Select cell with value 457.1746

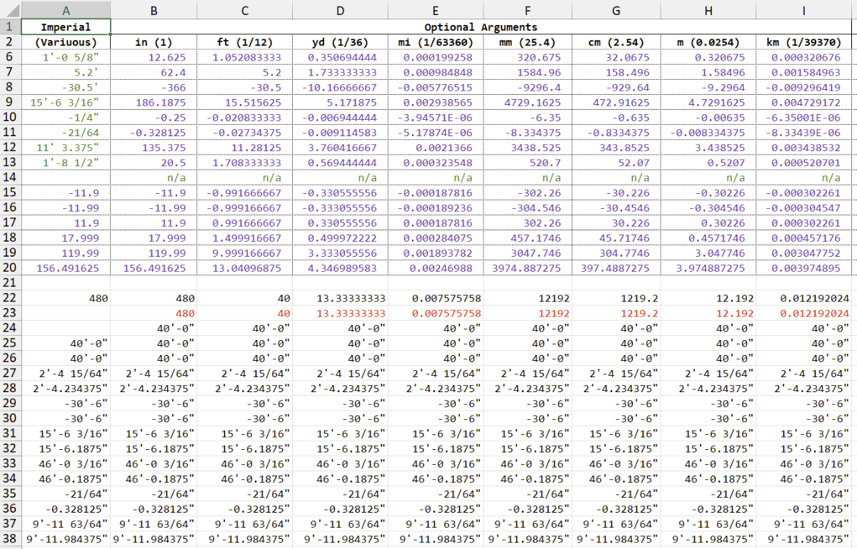point(527,237)
